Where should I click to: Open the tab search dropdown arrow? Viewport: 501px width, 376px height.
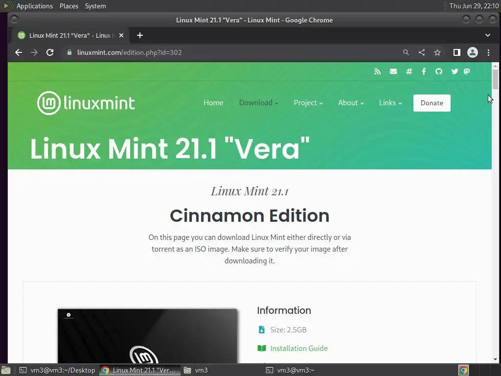[488, 35]
